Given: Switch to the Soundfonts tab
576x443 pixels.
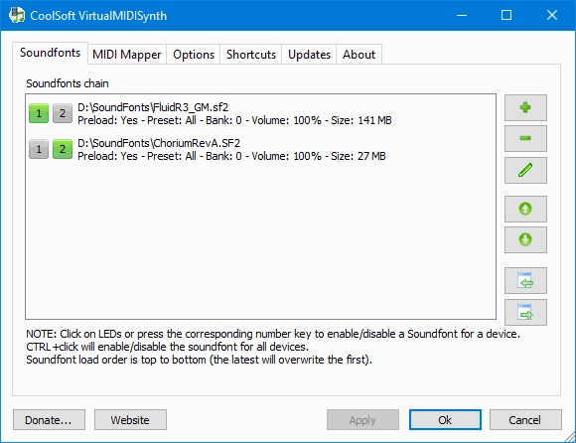Looking at the screenshot, I should [50, 53].
